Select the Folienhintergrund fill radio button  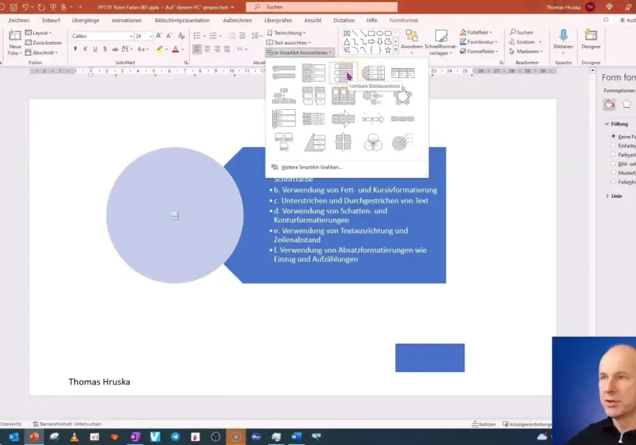613,182
